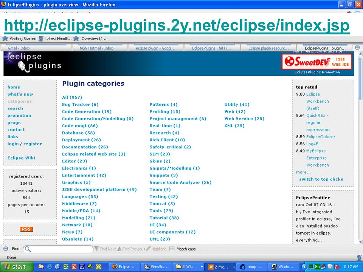Click the Find Previous arrow

tap(119, 249)
